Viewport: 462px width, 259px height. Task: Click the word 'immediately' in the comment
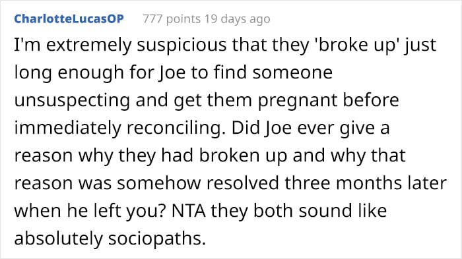coord(68,128)
